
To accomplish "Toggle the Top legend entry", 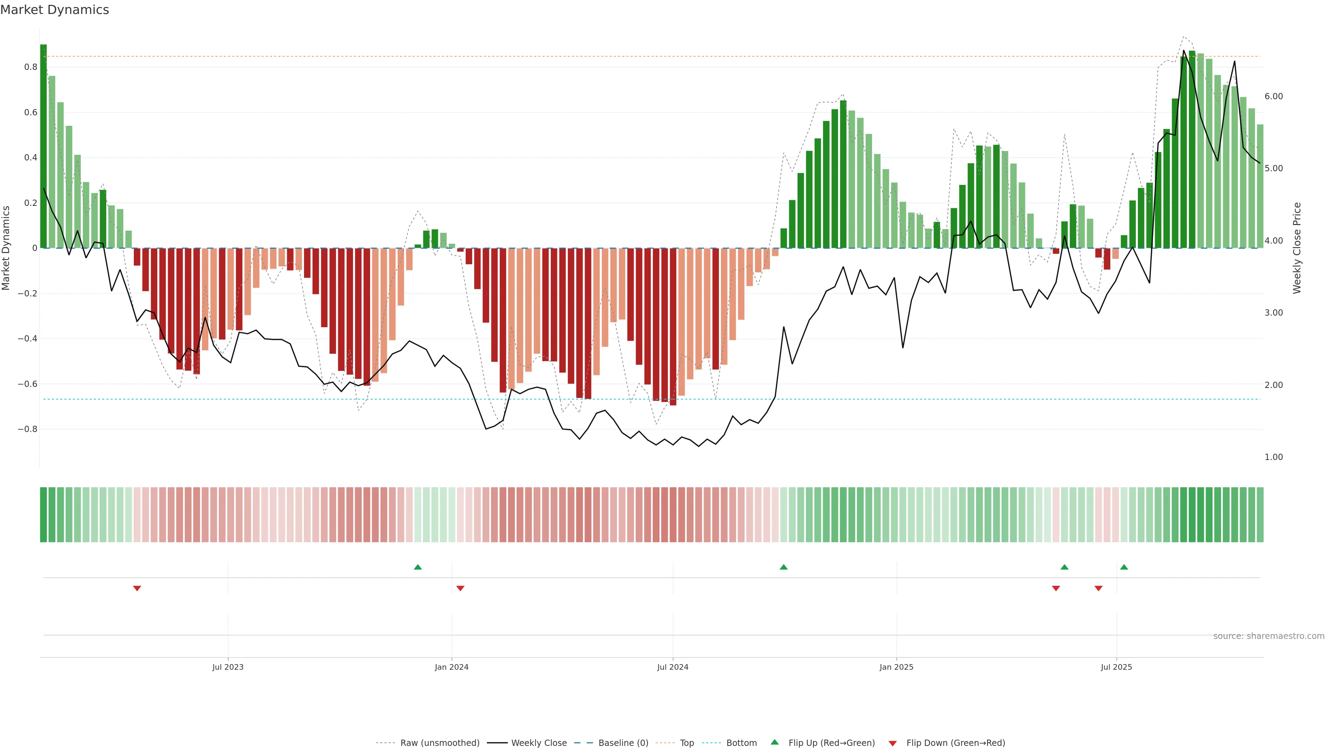I will click(x=687, y=743).
